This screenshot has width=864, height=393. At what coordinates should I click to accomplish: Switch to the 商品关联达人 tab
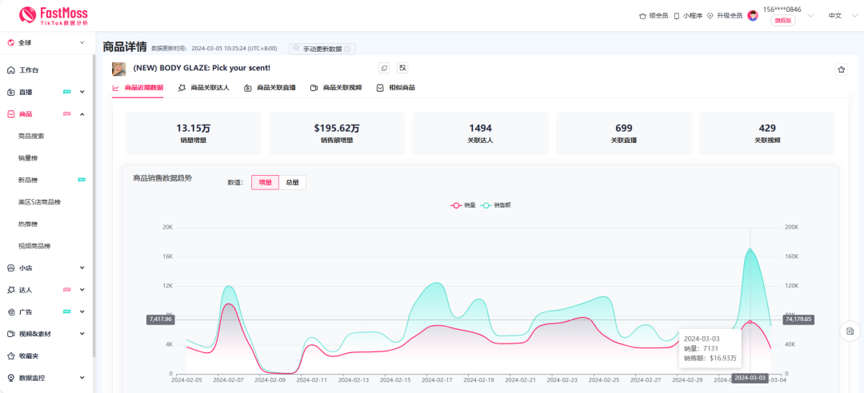[x=204, y=88]
